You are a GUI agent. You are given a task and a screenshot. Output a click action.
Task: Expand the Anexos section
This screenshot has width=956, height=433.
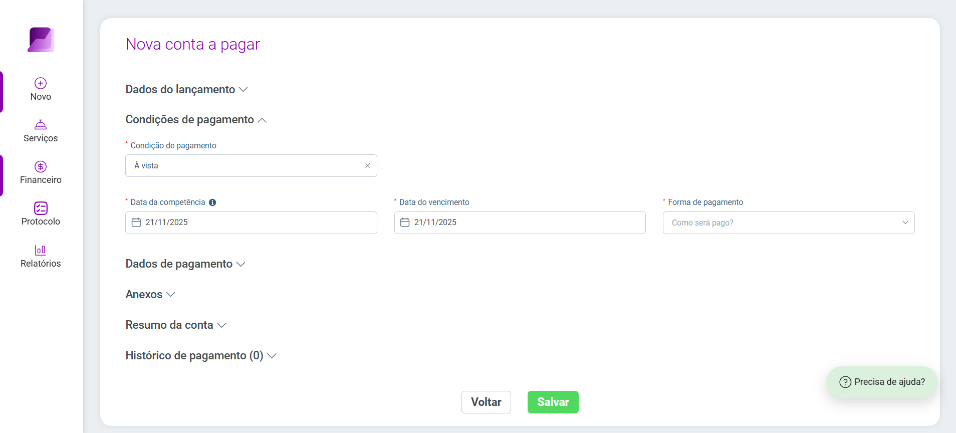pyautogui.click(x=150, y=295)
